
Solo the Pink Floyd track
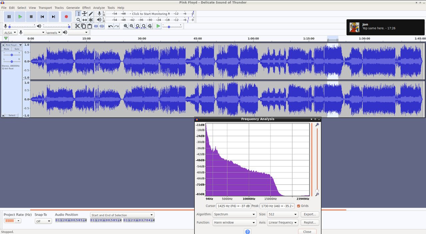tap(17, 49)
